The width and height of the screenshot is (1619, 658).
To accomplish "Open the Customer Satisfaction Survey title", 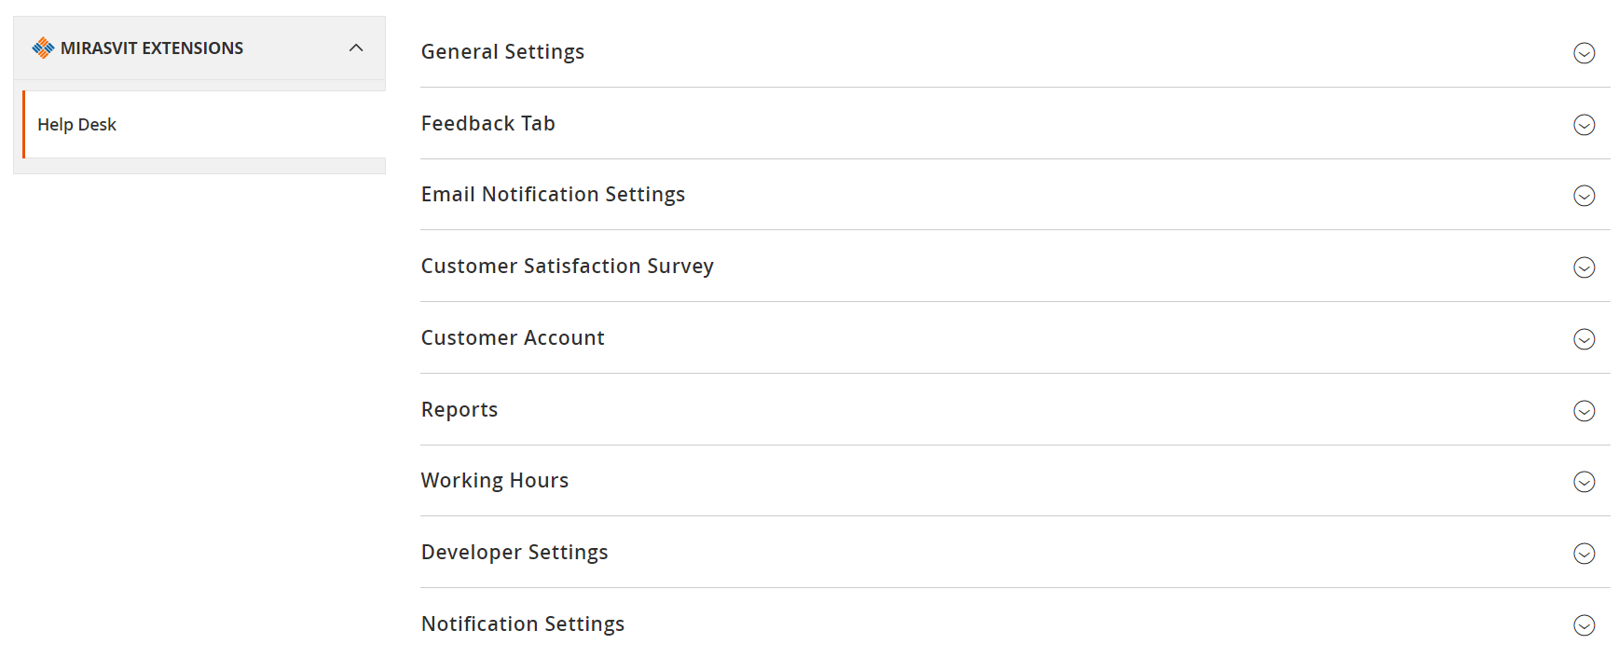I will (567, 267).
